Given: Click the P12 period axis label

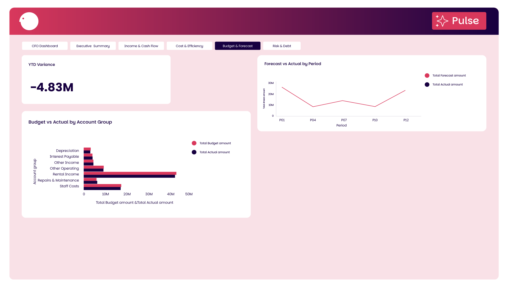Looking at the screenshot, I should coord(406,120).
